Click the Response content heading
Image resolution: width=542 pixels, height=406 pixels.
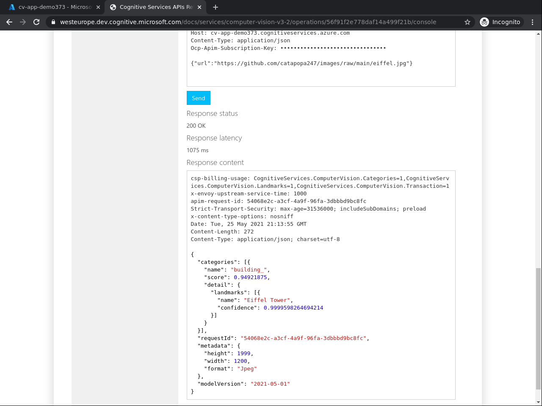coord(215,162)
